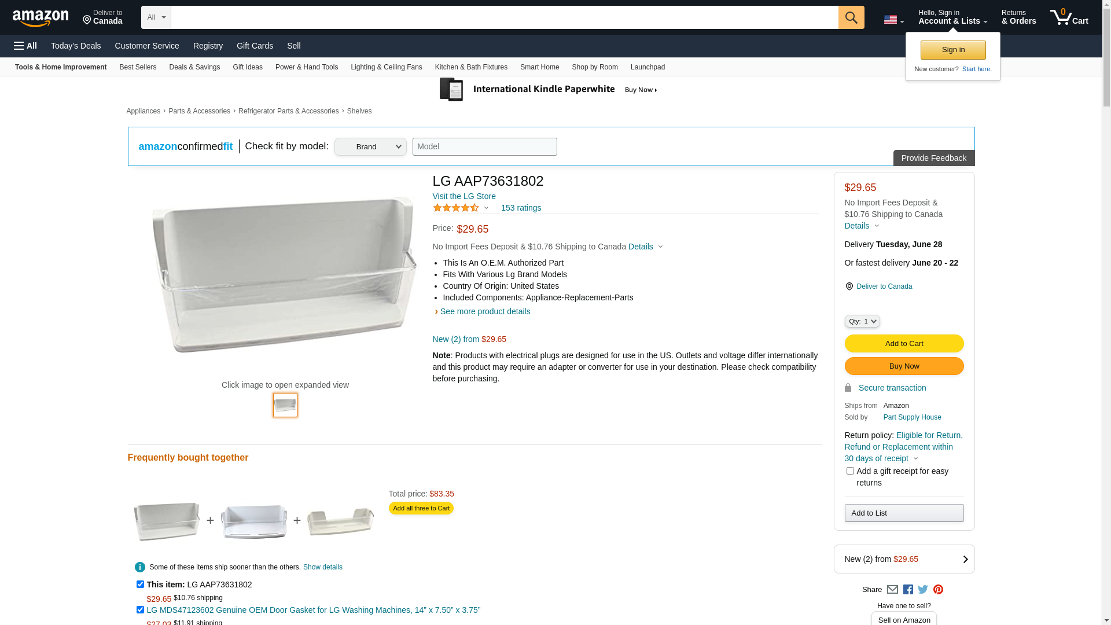
Task: Share product on Twitter
Action: coord(923,590)
